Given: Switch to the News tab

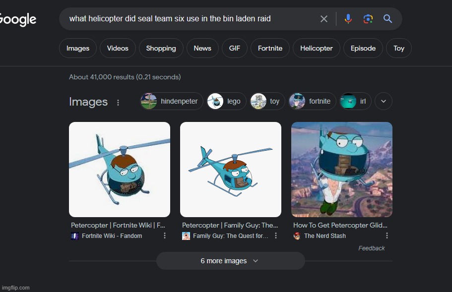Looking at the screenshot, I should pos(202,48).
